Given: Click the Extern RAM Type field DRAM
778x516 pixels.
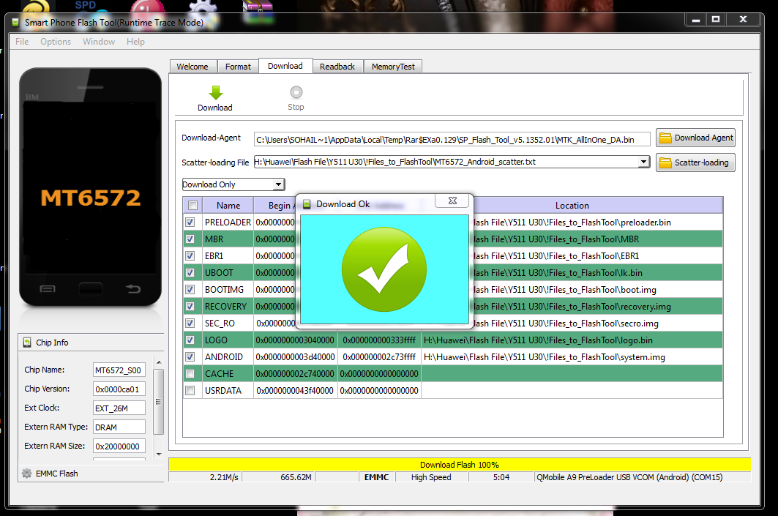Looking at the screenshot, I should (x=119, y=427).
